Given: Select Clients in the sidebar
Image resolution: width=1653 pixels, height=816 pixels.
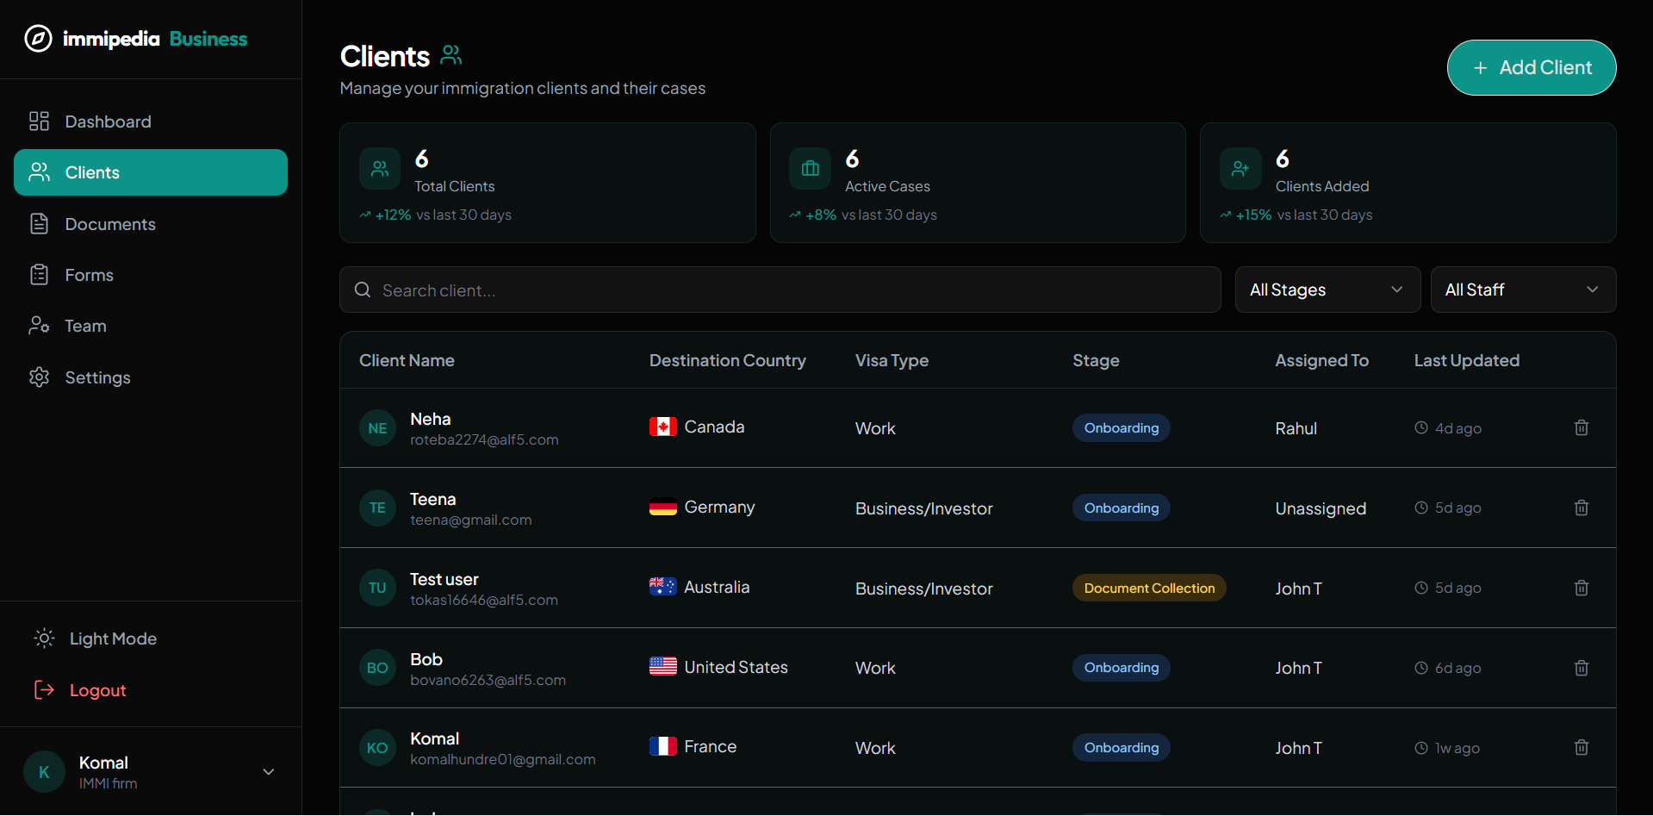Looking at the screenshot, I should pos(151,172).
